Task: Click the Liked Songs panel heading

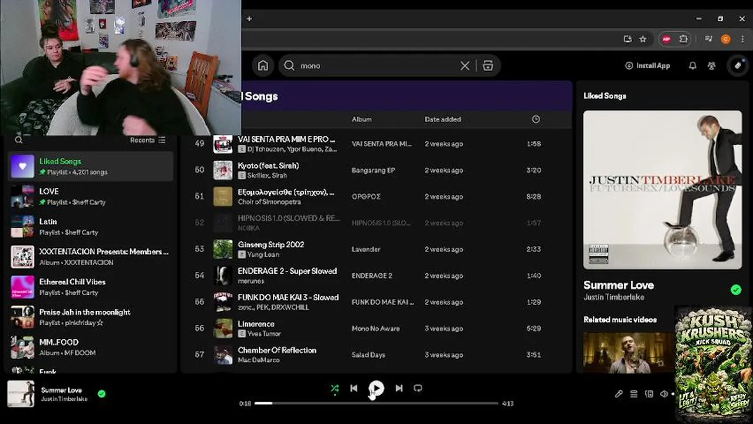Action: [605, 96]
